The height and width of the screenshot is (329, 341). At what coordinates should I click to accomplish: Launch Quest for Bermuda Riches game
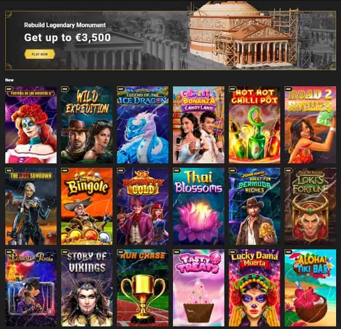[x=254, y=206]
